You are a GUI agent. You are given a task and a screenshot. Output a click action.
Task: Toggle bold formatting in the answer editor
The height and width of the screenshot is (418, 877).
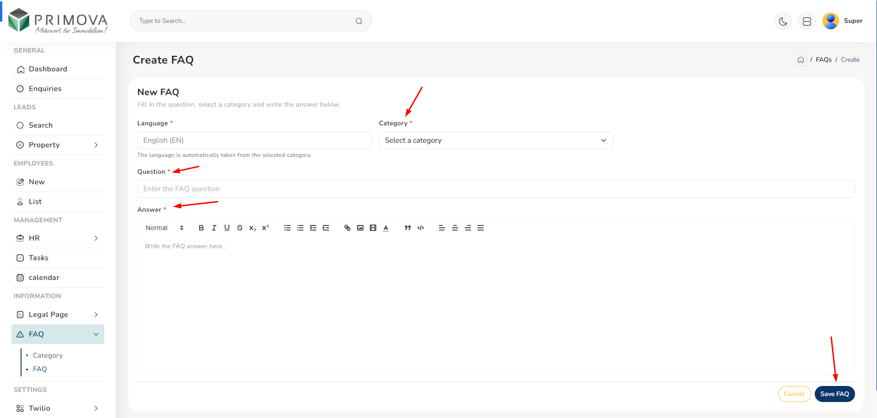click(201, 228)
